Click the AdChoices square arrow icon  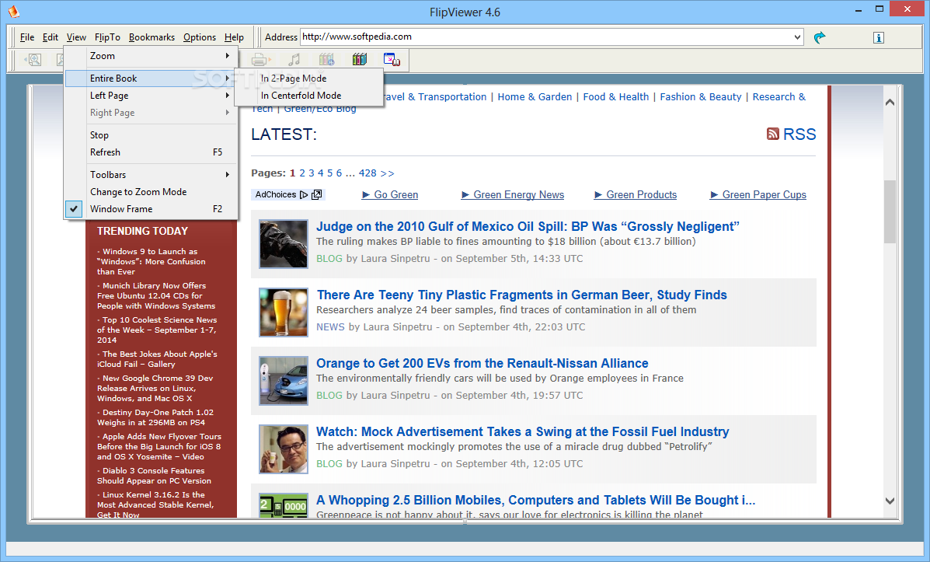point(317,194)
